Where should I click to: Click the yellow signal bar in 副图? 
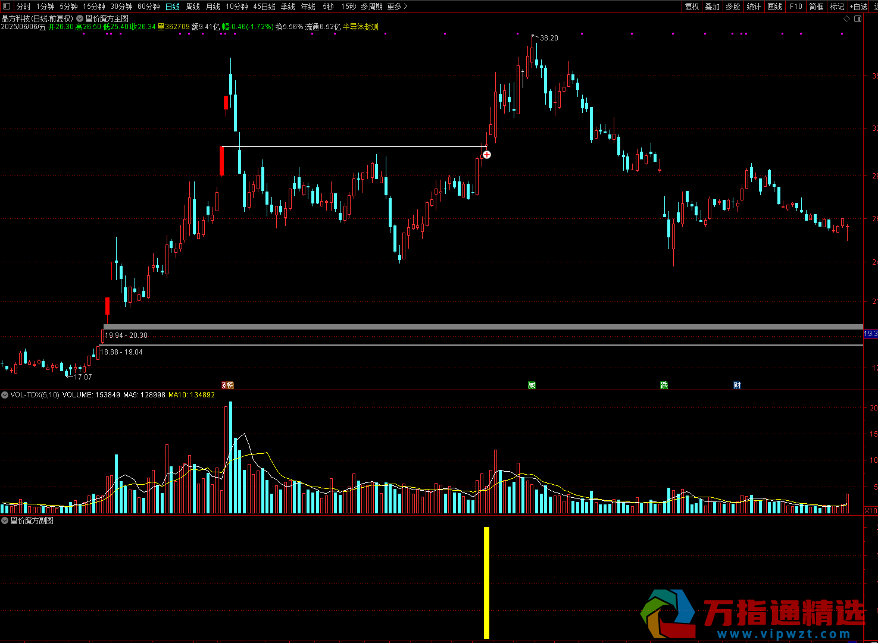(x=486, y=583)
